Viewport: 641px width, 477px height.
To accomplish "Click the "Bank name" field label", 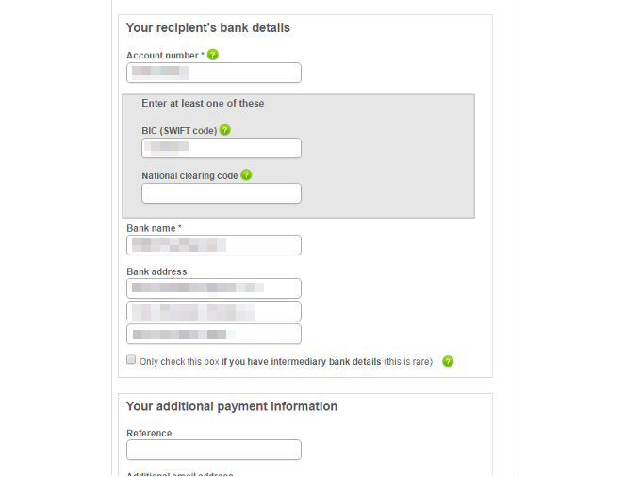I will 152,228.
